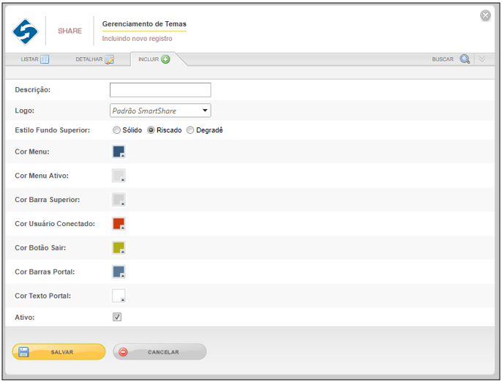The height and width of the screenshot is (382, 502).
Task: Switch to the Detalhar tab
Action: point(95,59)
